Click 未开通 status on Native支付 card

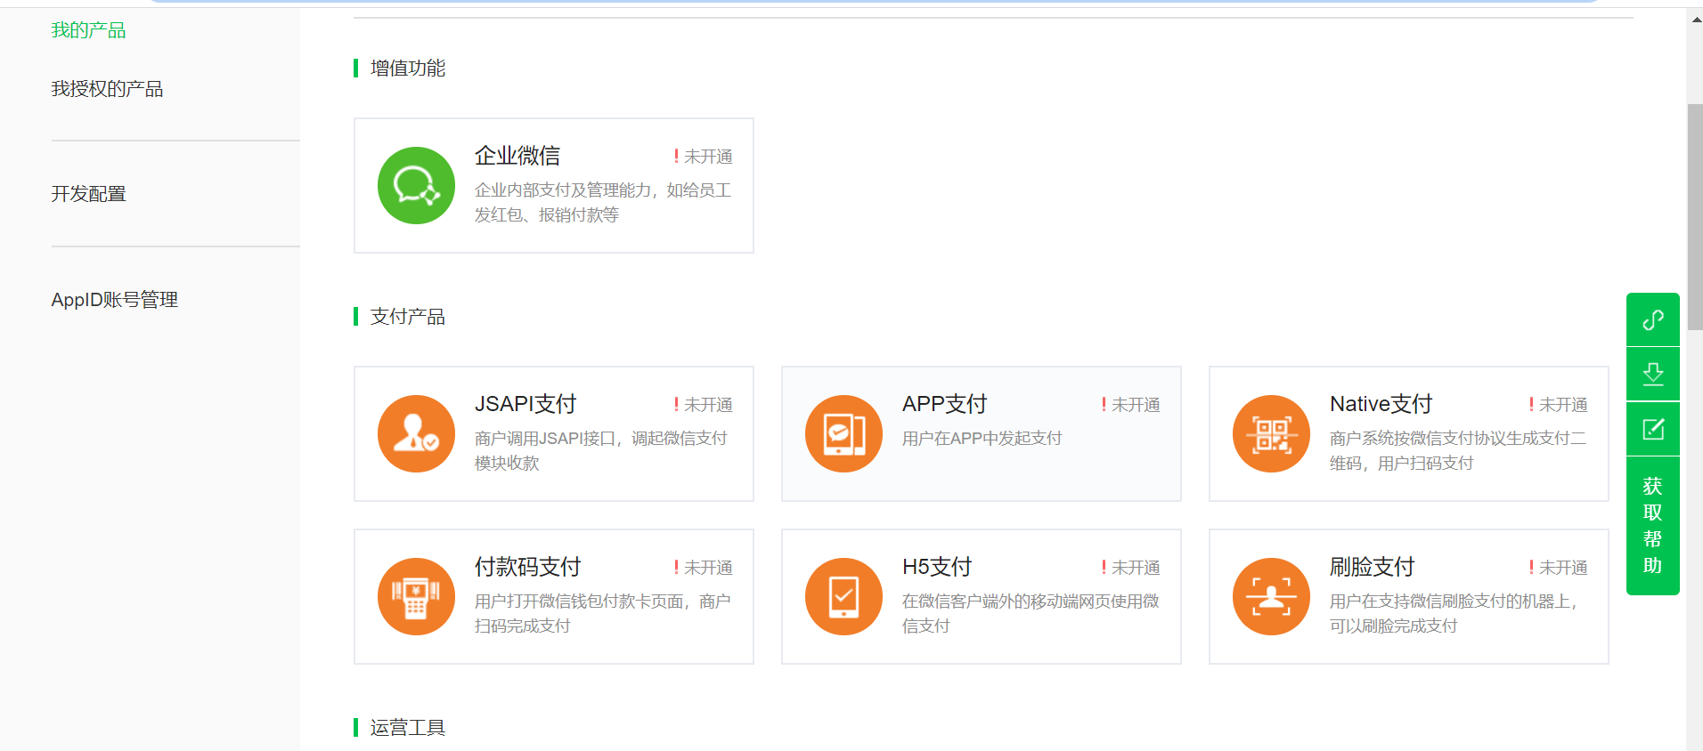[x=1558, y=405]
